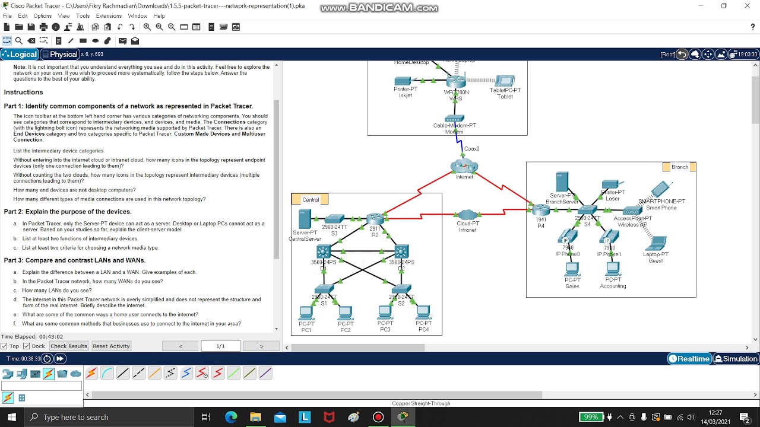This screenshot has width=760, height=427.
Task: Click Power Cycle Devices button
Action: pos(47,359)
